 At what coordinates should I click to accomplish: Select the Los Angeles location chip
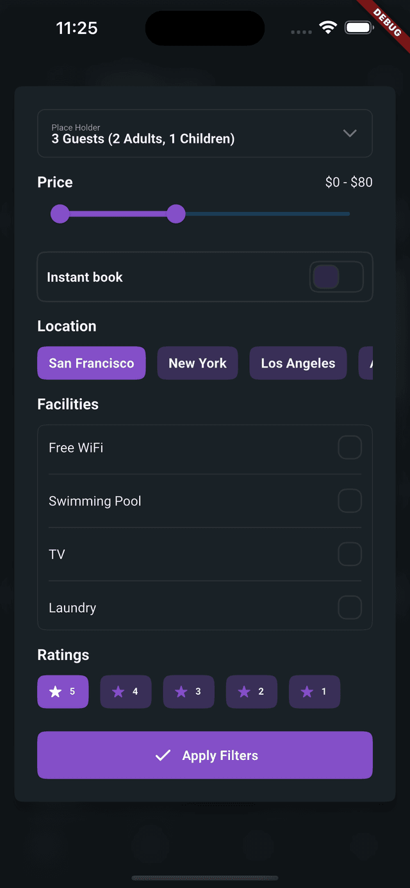click(x=298, y=363)
